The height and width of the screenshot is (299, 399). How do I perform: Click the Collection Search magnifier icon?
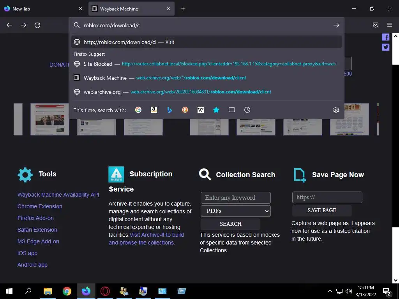(205, 174)
